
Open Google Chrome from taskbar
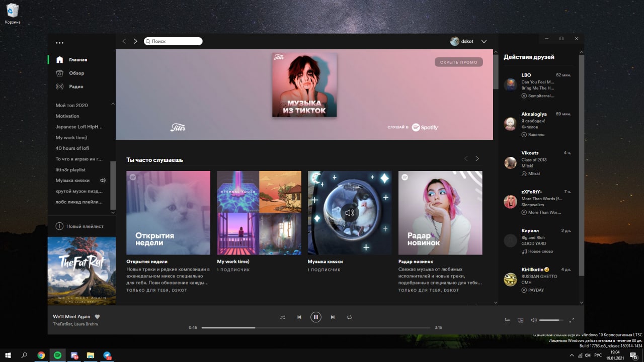tap(41, 355)
